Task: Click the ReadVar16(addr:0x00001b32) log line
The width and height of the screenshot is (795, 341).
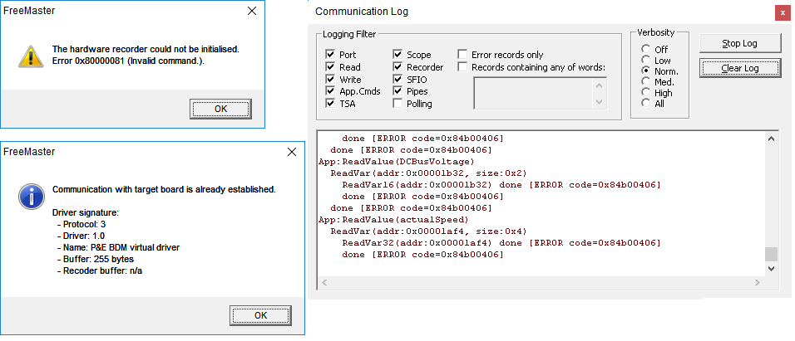Action: coord(502,185)
